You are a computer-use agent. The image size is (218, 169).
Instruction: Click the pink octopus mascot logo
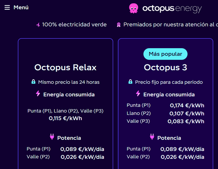[x=134, y=8]
